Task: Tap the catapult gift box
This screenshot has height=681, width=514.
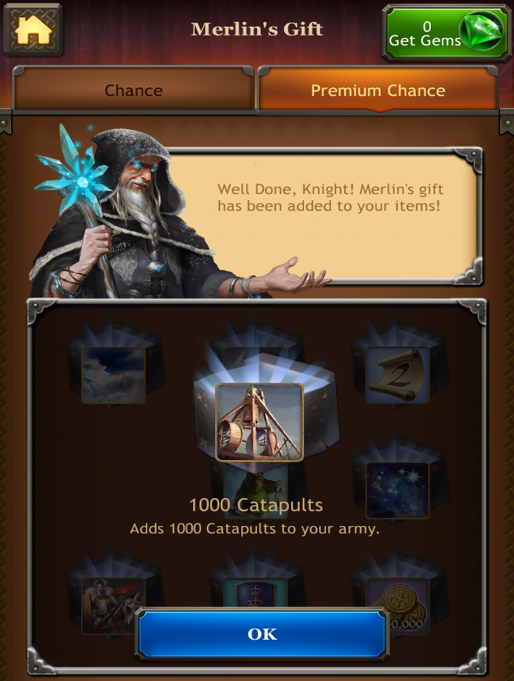Action: (x=259, y=422)
